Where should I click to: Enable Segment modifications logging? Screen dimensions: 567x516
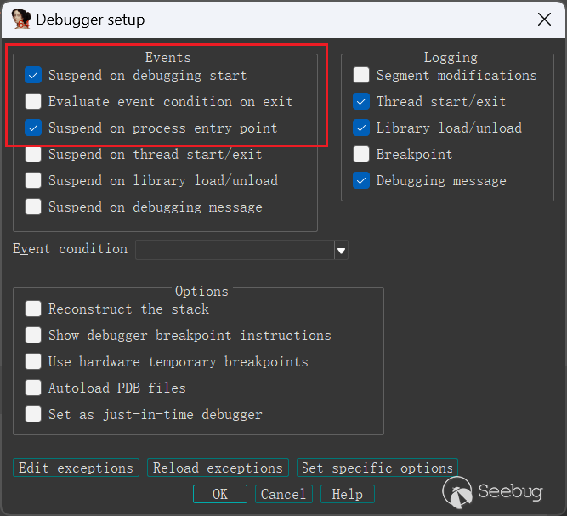361,75
